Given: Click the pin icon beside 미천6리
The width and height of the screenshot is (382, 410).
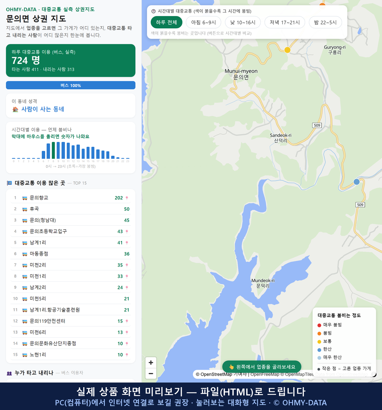Looking at the screenshot, I should point(127,332).
